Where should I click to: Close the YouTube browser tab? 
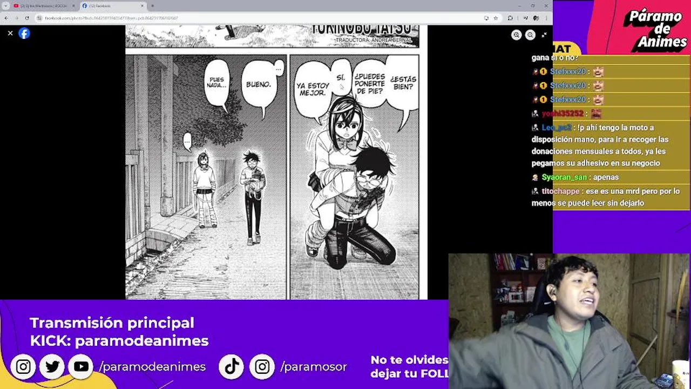tap(73, 6)
